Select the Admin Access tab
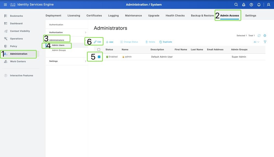This screenshot has width=274, height=157. [x=230, y=16]
